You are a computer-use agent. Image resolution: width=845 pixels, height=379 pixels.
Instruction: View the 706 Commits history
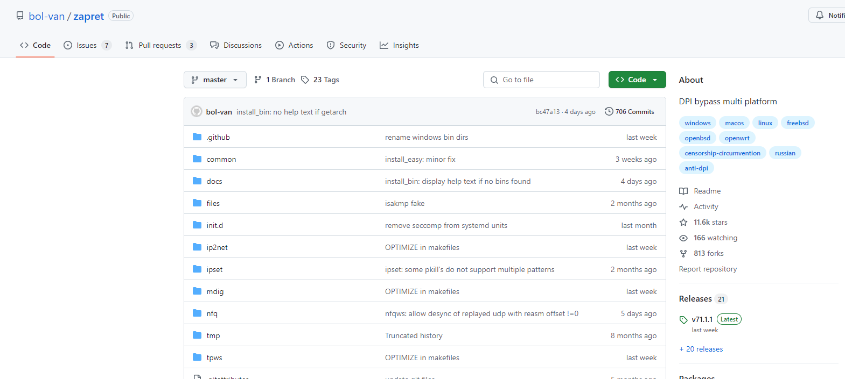tap(630, 111)
